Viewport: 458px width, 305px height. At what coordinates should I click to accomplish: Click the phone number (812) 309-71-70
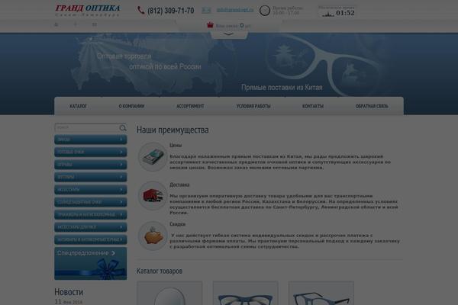[170, 11]
